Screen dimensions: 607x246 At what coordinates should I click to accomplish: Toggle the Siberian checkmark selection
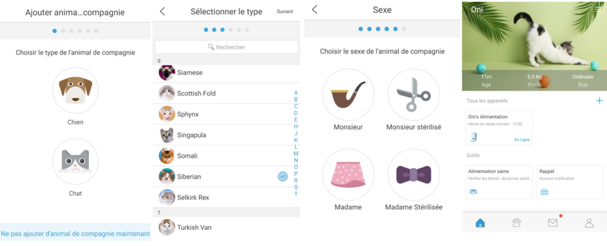(x=283, y=177)
